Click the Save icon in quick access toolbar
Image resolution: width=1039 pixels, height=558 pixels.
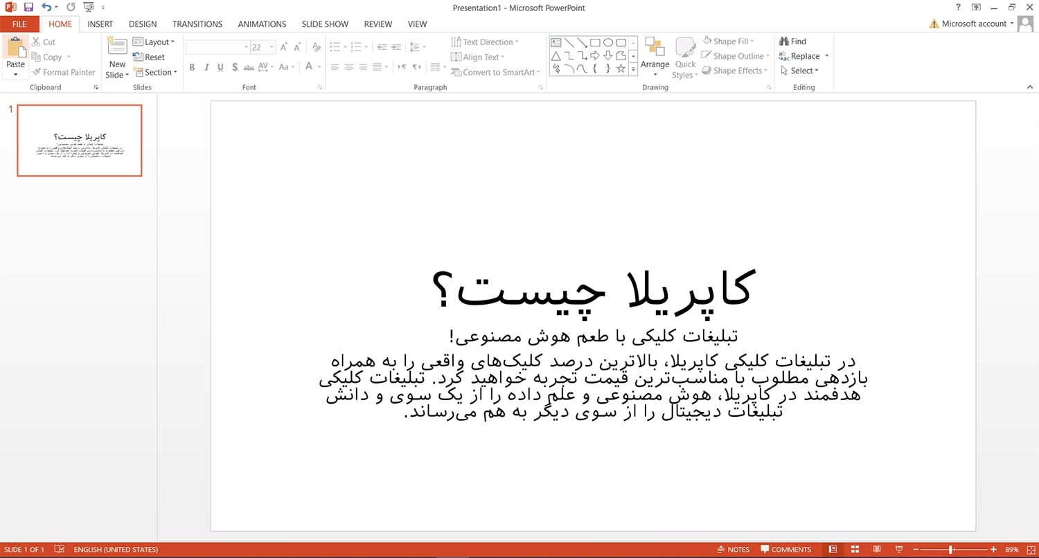[x=28, y=7]
